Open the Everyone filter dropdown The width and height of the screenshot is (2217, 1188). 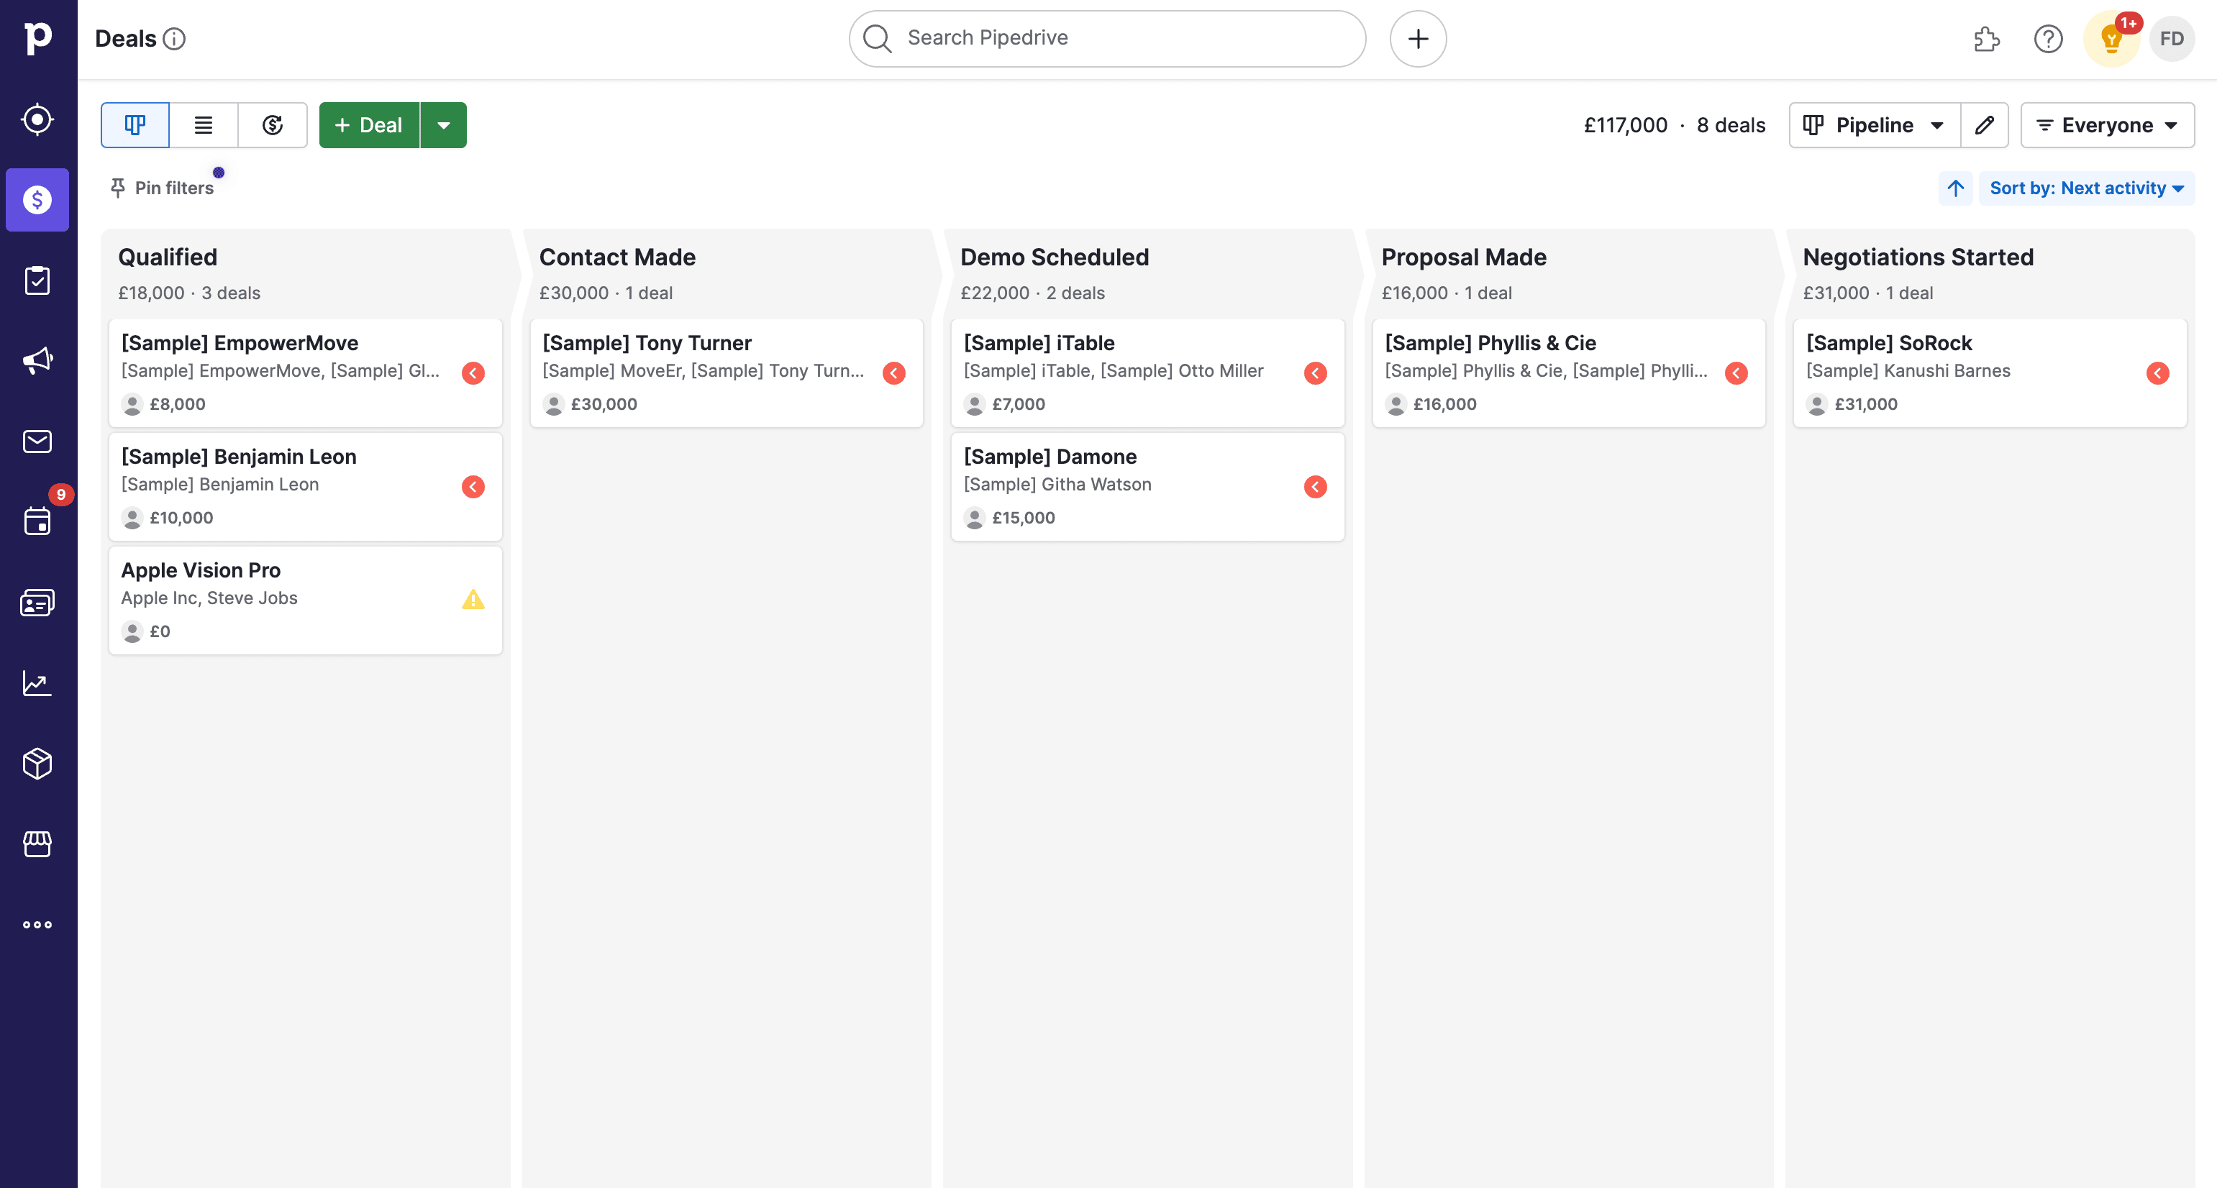[x=2106, y=124]
